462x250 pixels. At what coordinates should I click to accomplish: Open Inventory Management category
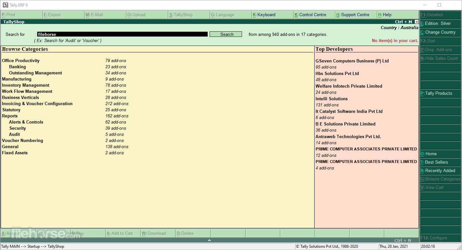(x=26, y=85)
